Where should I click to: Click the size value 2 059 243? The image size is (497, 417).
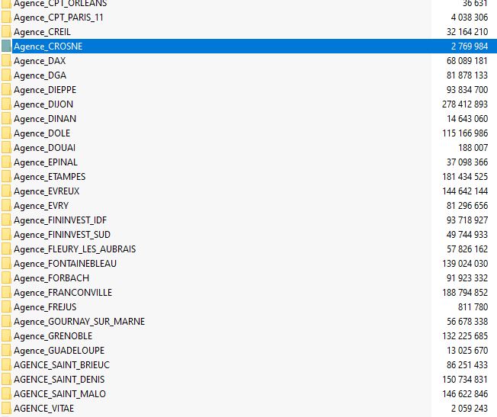pos(470,409)
